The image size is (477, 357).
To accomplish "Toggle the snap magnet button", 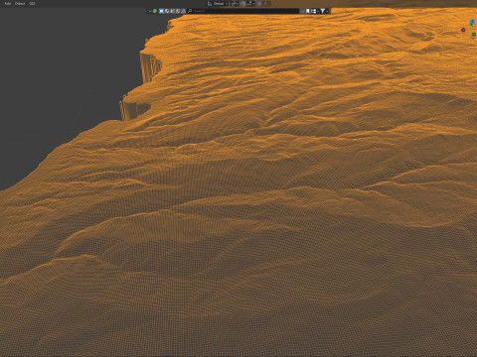I will click(243, 4).
